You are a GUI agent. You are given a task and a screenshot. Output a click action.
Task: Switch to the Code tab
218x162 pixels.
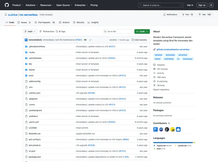point(10,22)
